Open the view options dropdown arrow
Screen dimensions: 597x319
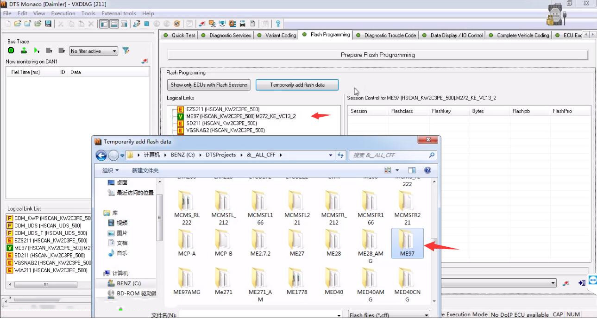[x=397, y=170]
